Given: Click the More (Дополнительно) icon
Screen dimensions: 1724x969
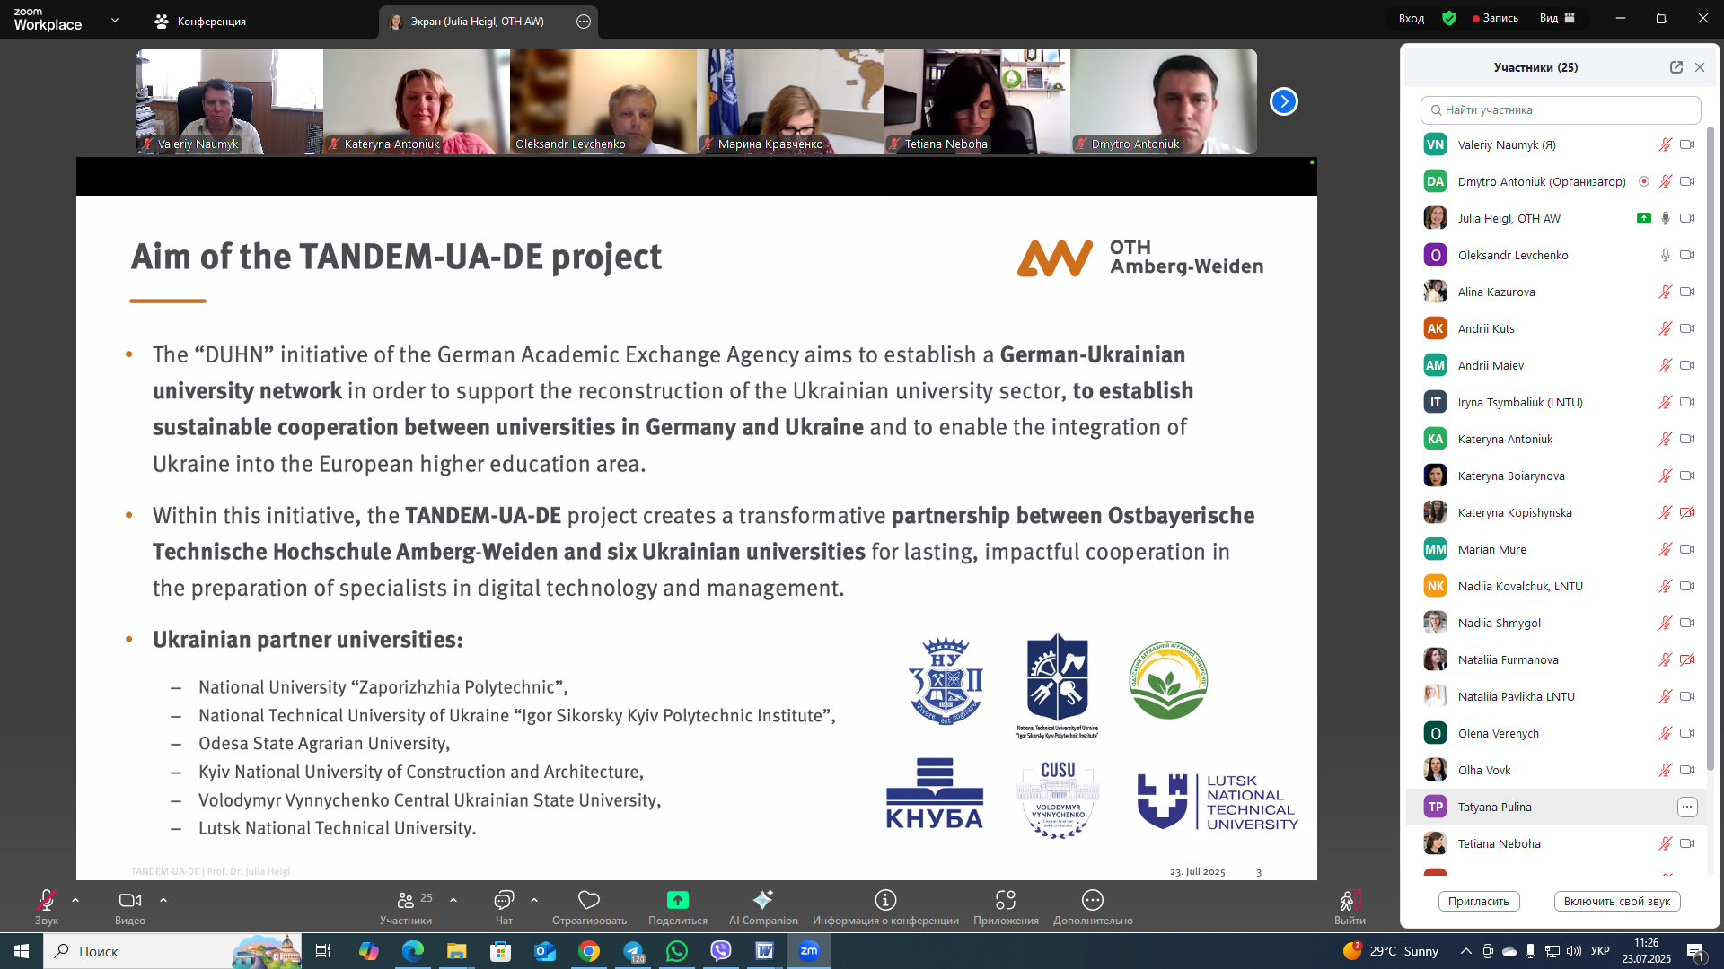Looking at the screenshot, I should 1093,900.
